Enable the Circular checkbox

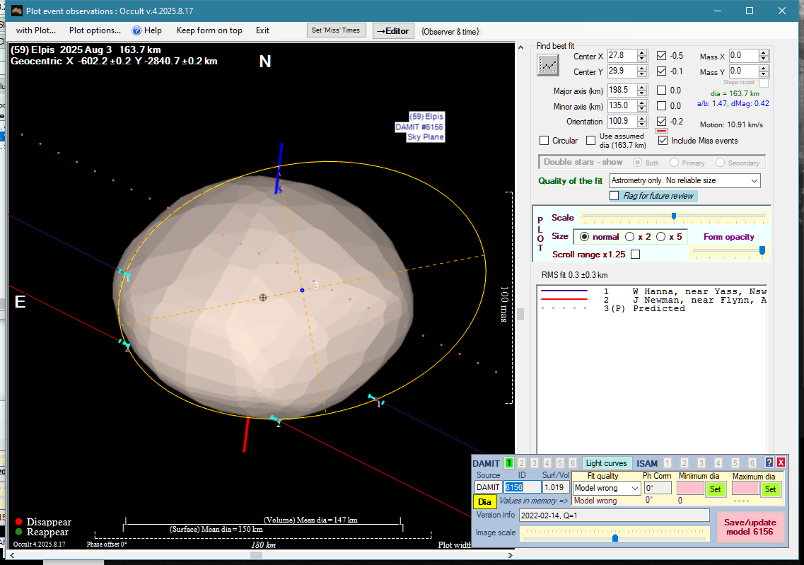tap(544, 141)
